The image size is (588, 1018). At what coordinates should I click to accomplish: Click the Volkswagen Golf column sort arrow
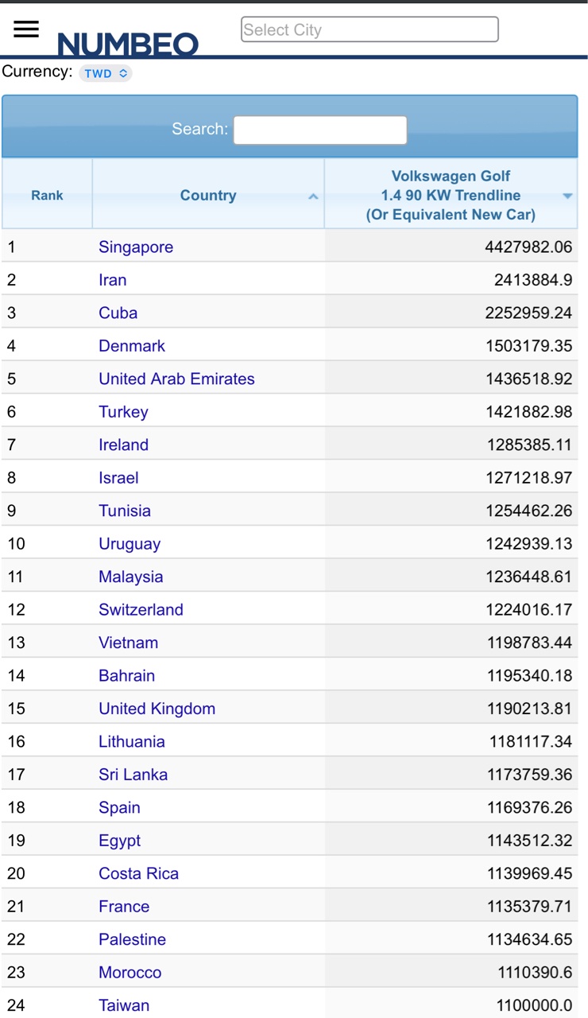click(x=567, y=196)
